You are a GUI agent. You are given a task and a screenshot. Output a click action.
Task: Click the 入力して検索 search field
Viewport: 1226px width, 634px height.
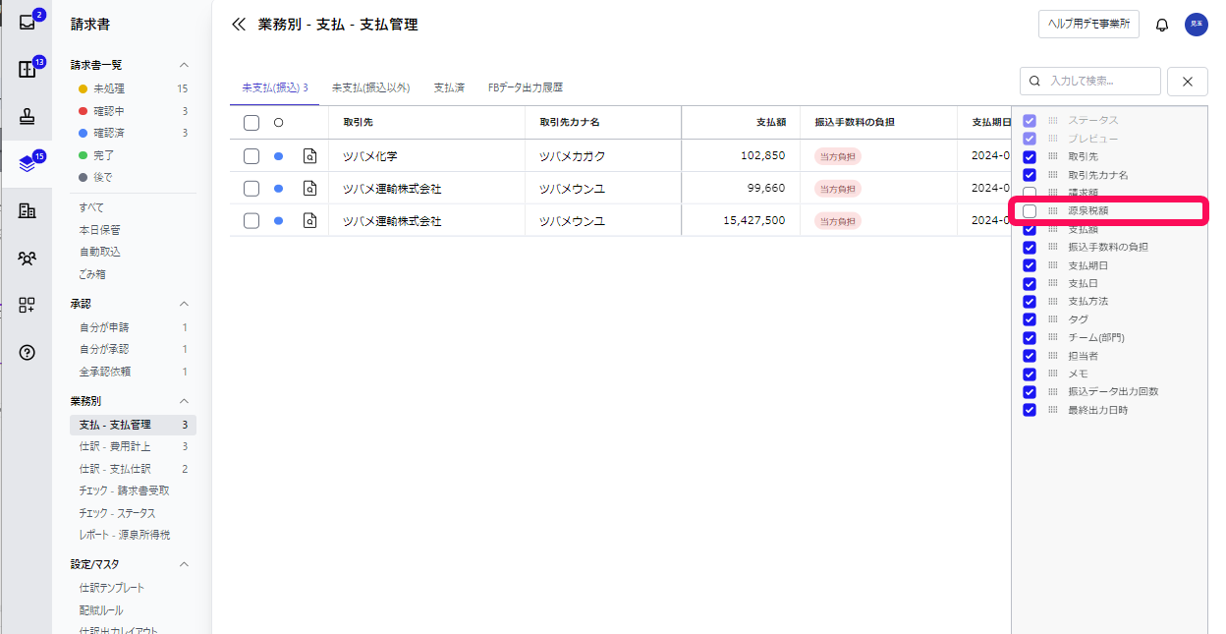(1090, 82)
